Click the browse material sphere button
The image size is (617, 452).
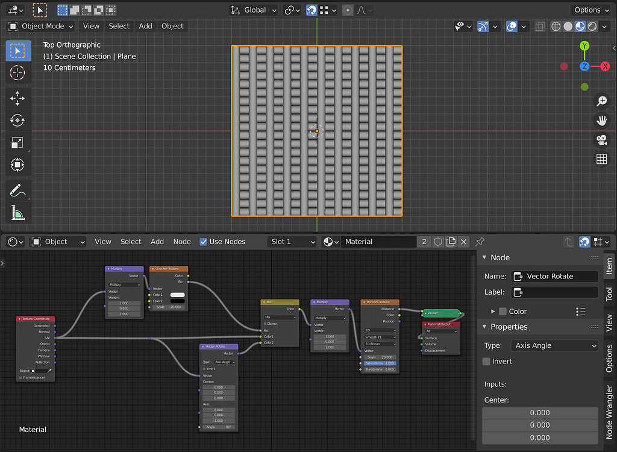tap(331, 242)
